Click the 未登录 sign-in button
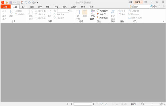This screenshot has height=106, width=166. [138, 2]
